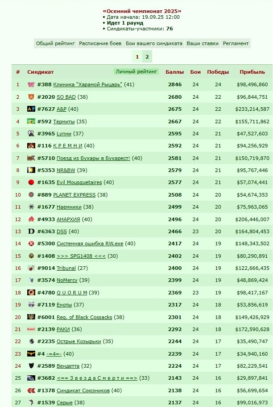Click the raccoon emblem of Еноты
The image size is (273, 407).
pyautogui.click(x=31, y=305)
